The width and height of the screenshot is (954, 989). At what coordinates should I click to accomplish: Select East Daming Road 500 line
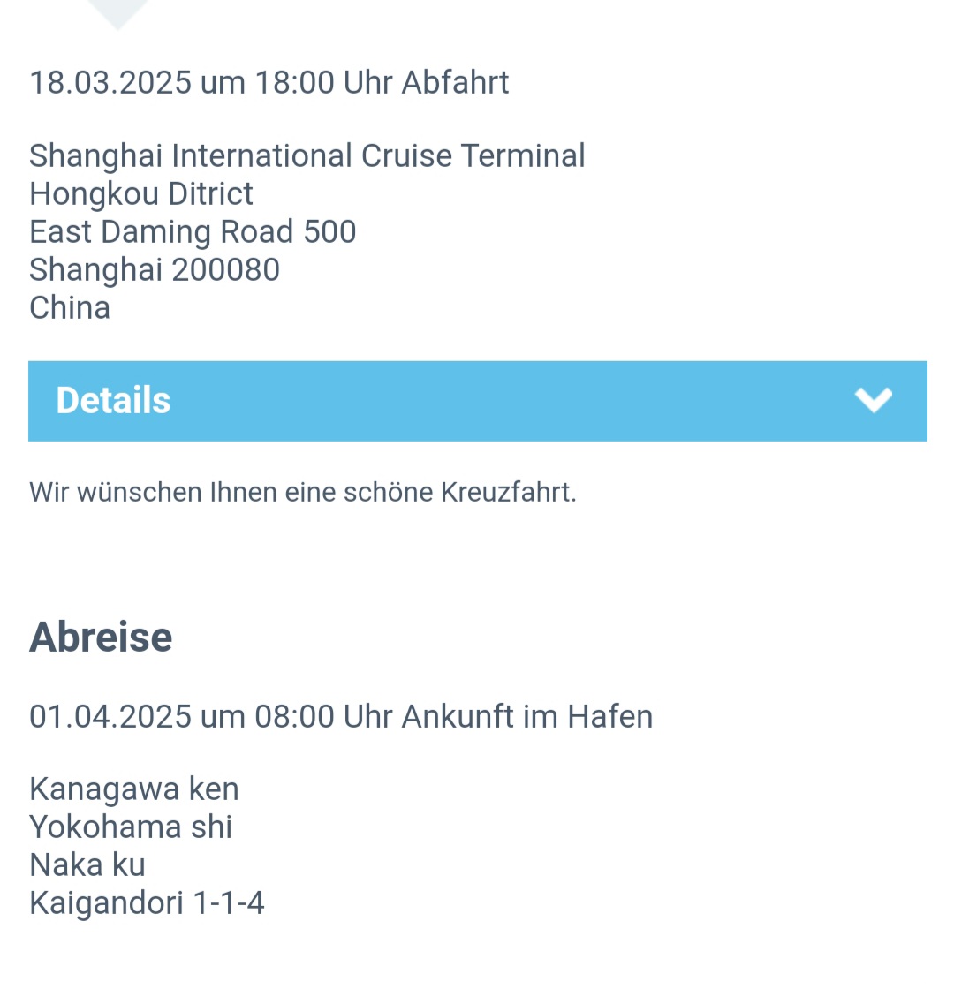point(193,232)
